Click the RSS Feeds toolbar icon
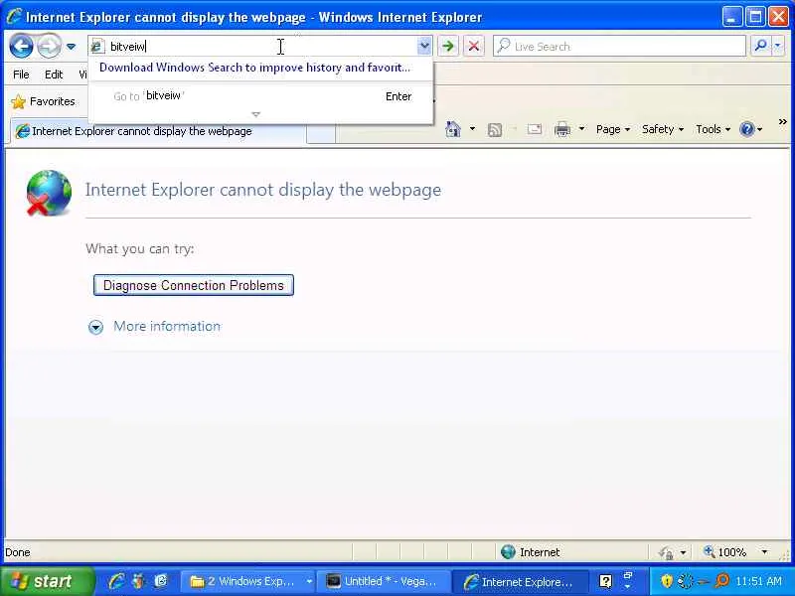This screenshot has height=596, width=795. click(x=494, y=130)
